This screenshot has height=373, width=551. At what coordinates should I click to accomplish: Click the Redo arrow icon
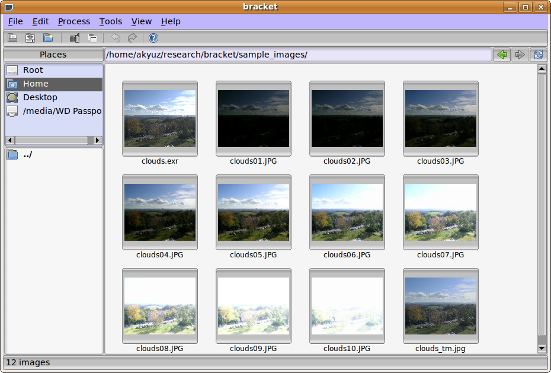[x=132, y=38]
